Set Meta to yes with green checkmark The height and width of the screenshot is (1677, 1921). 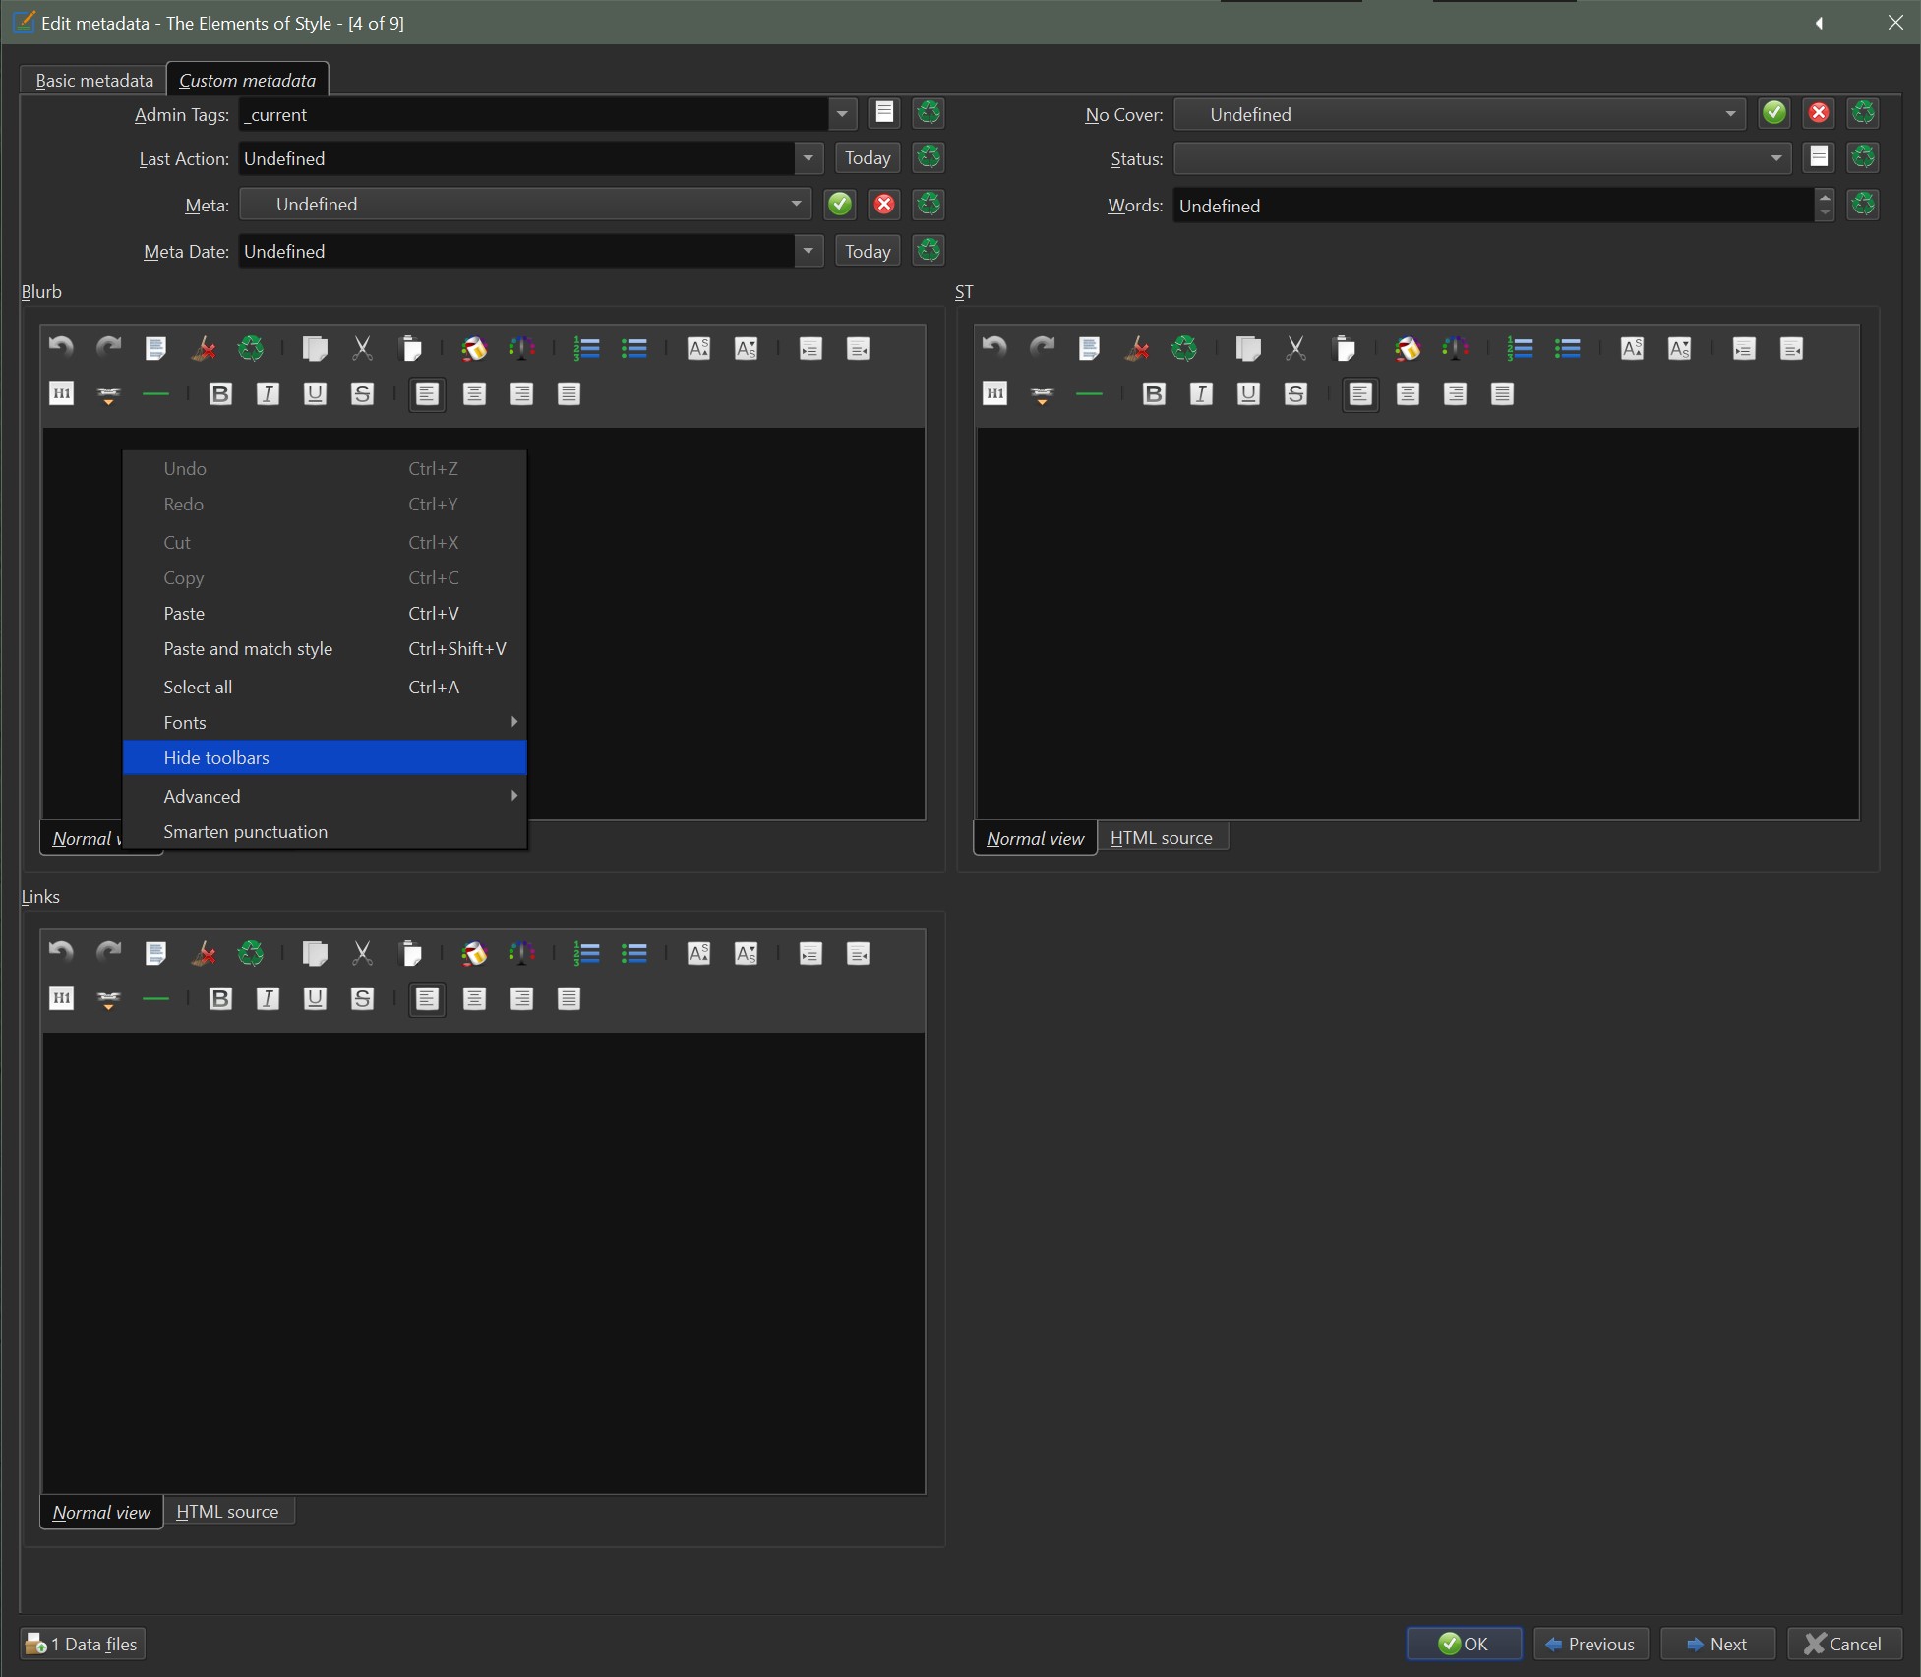[x=839, y=205]
